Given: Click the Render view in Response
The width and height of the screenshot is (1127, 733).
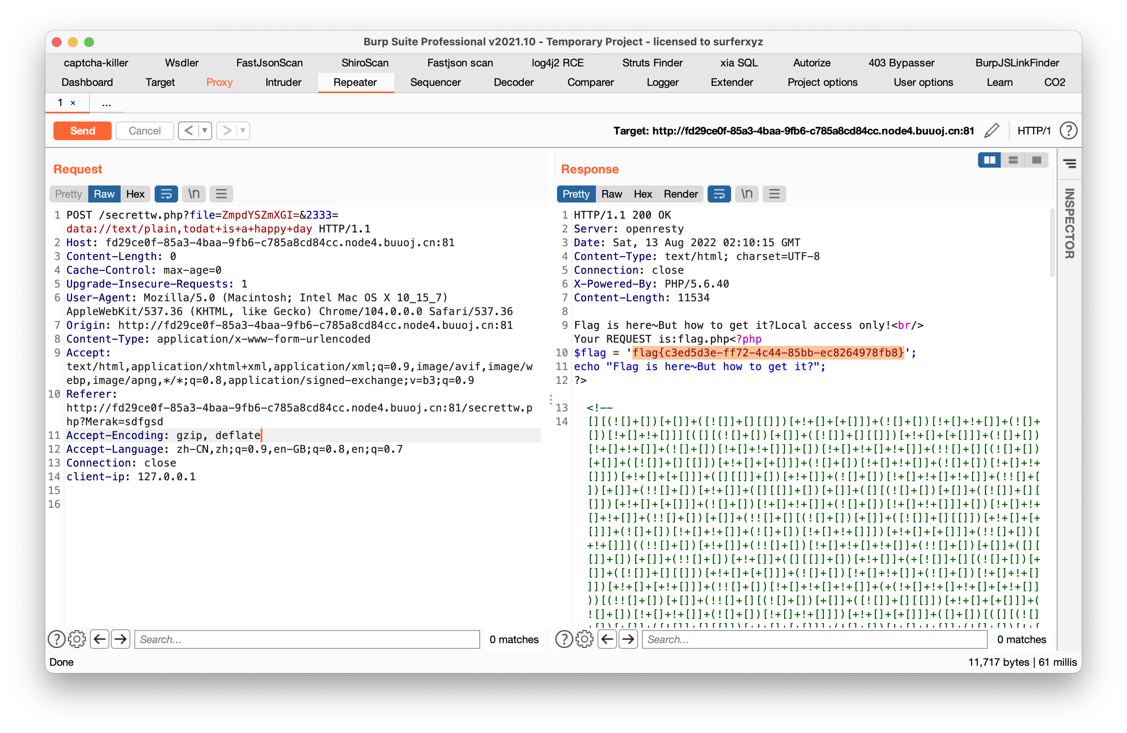Looking at the screenshot, I should (680, 194).
